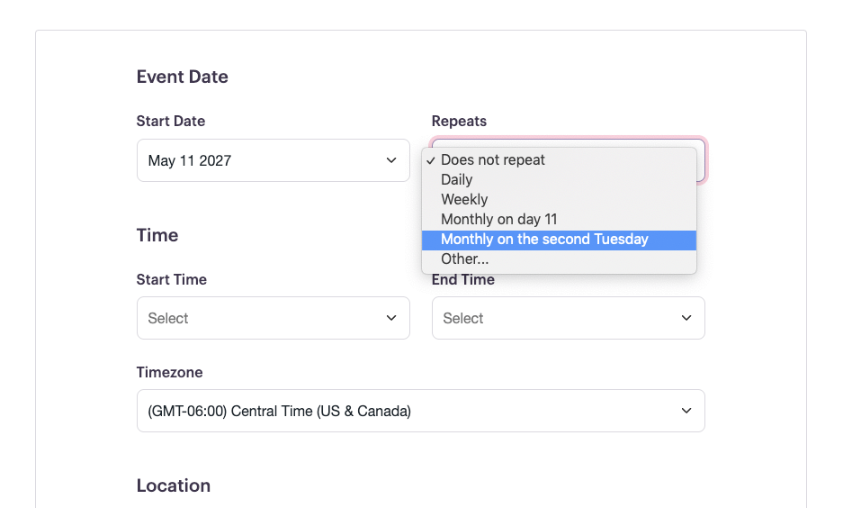Open the Start Time Select placeholder text
852x508 pixels.
tap(168, 318)
